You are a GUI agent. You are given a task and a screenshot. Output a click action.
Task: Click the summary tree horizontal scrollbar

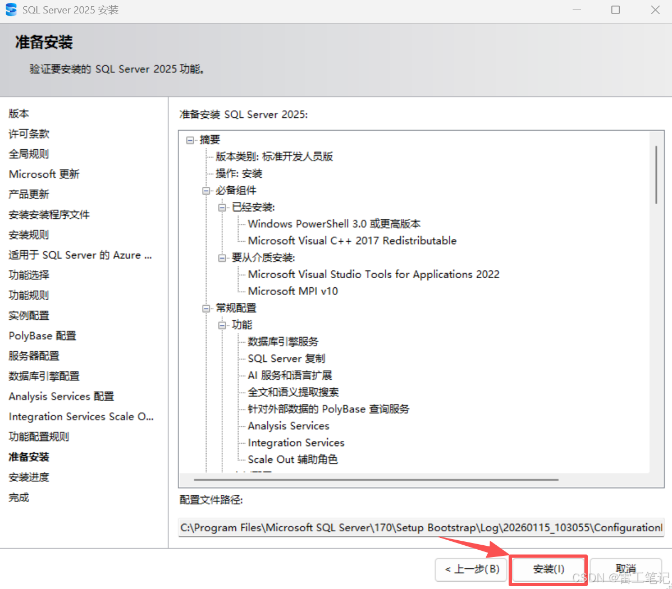[376, 480]
